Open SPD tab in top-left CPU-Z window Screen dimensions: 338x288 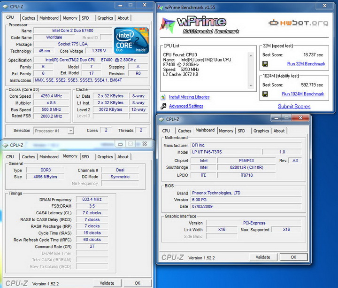tap(85, 18)
